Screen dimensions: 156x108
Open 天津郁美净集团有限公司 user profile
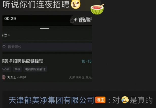point(51,100)
